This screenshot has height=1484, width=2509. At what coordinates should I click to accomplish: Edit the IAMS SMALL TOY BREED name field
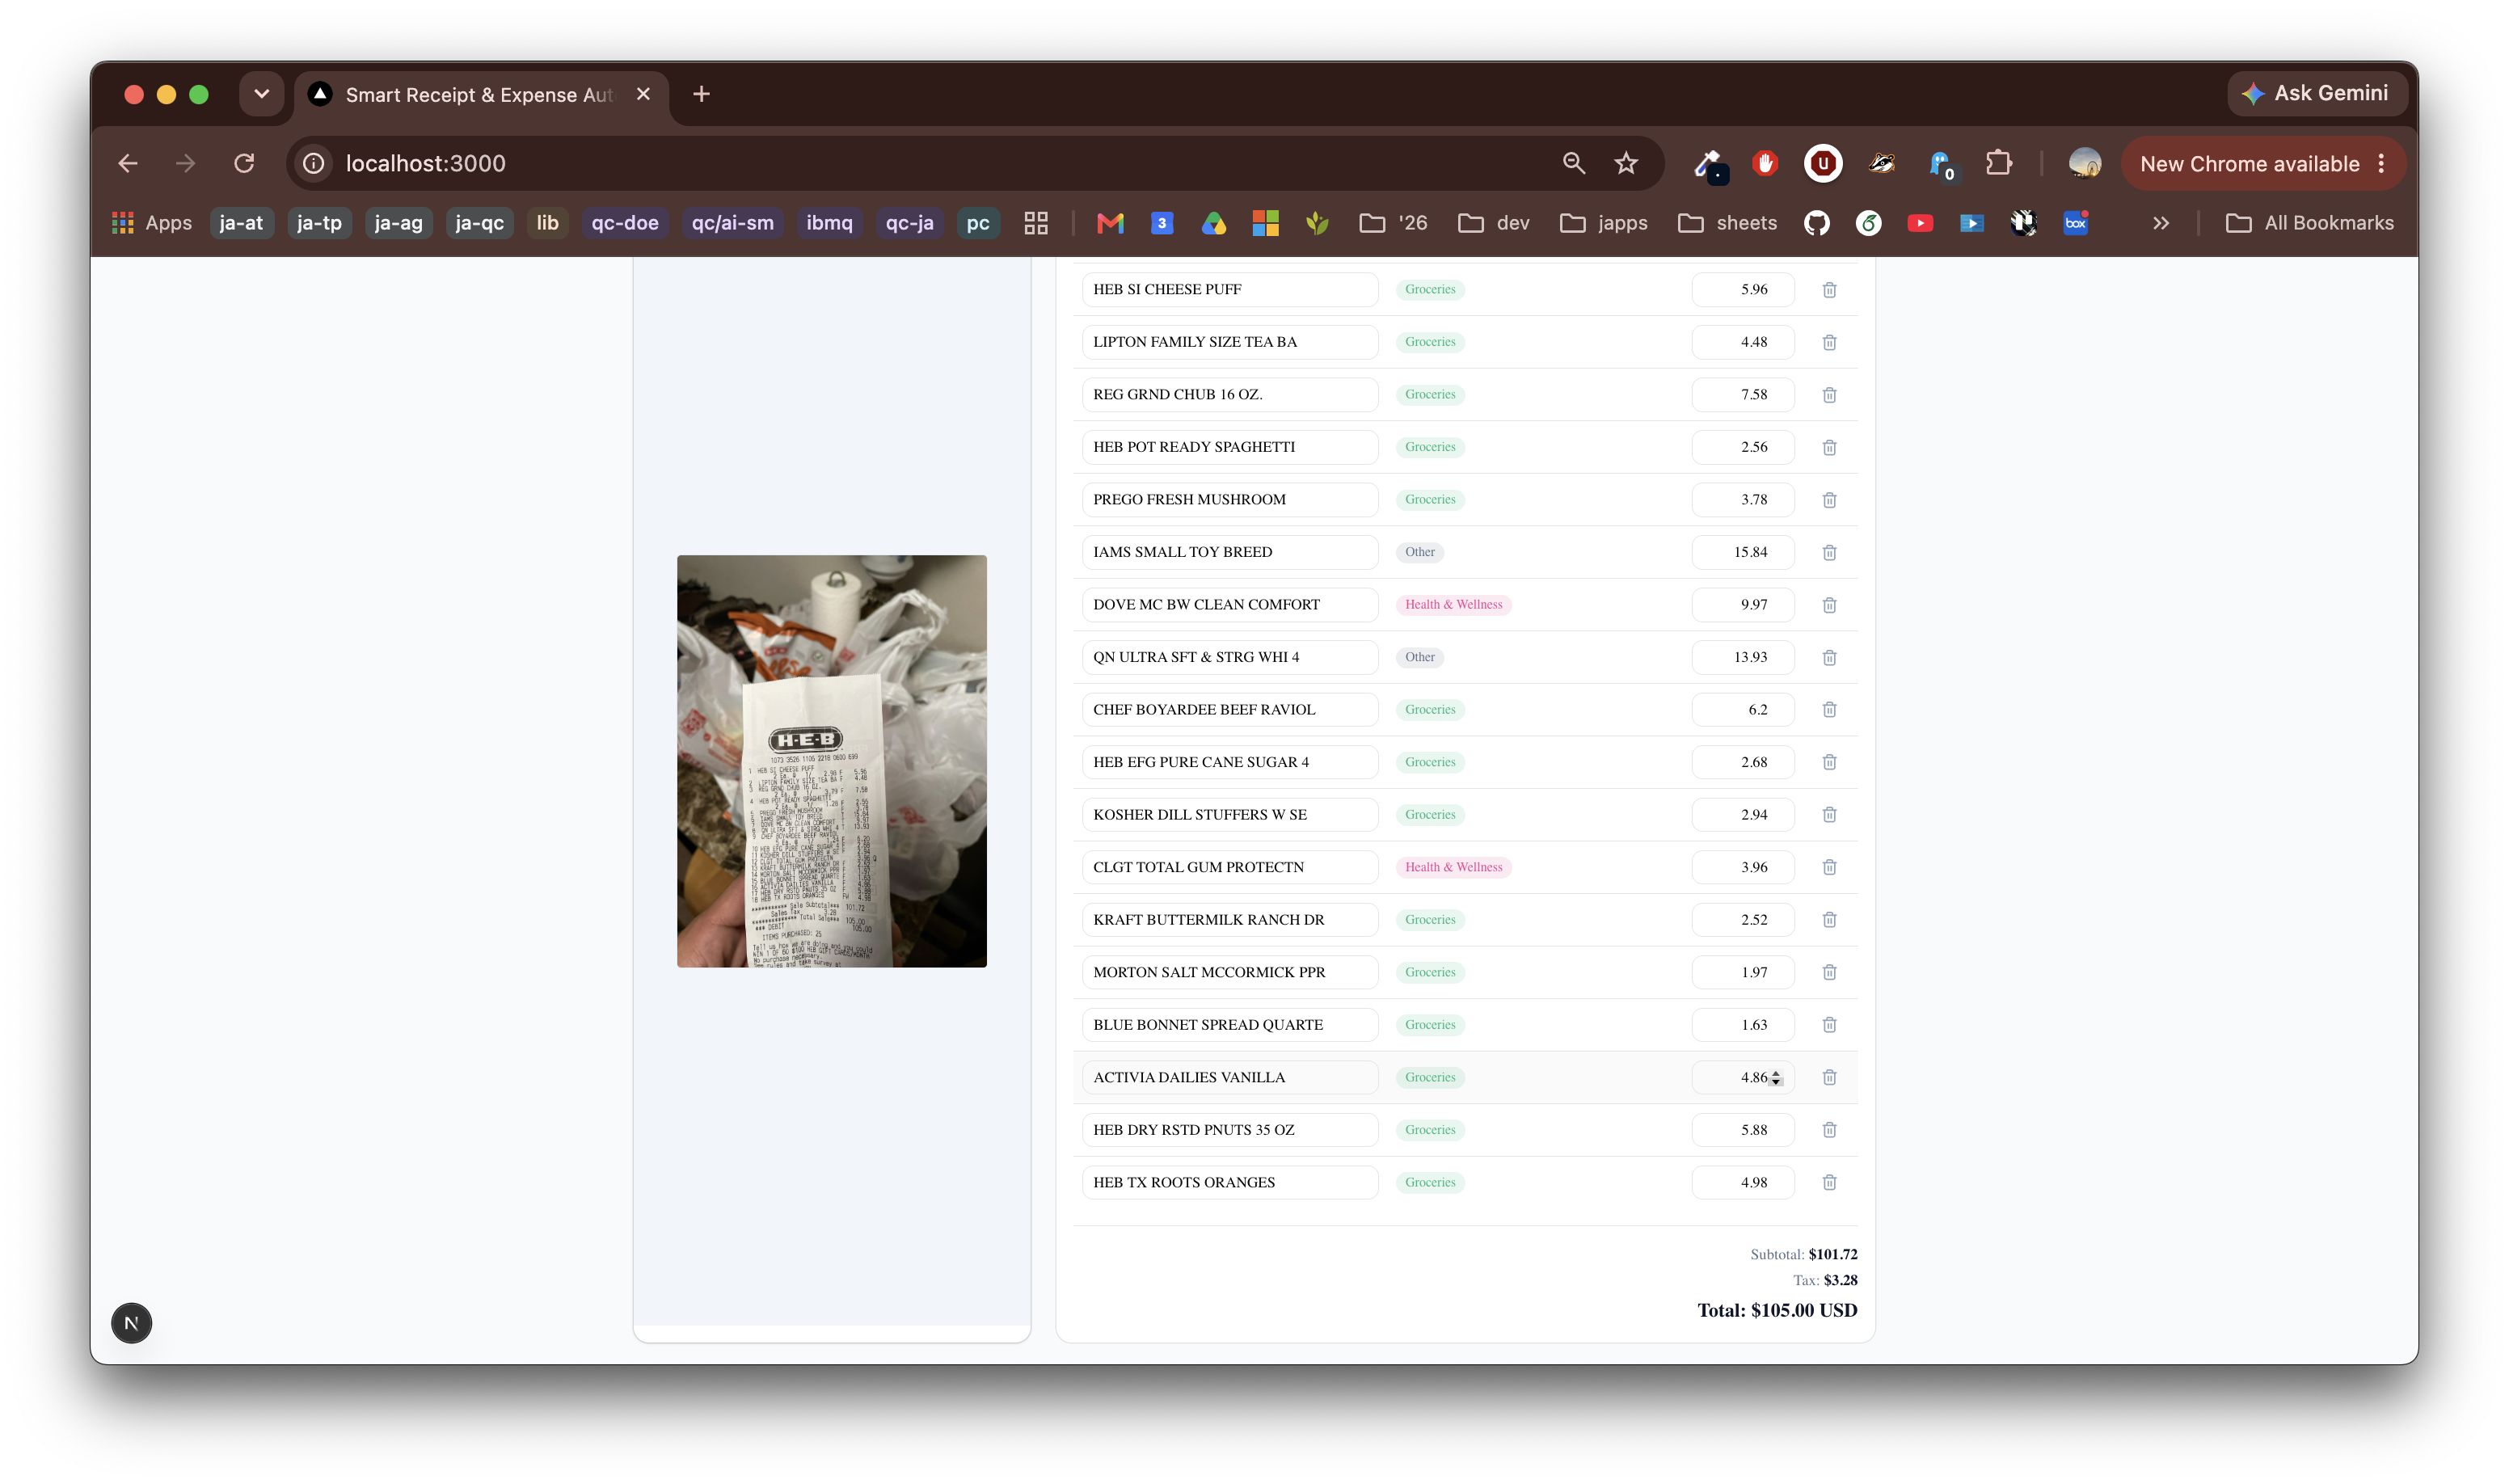(1230, 552)
